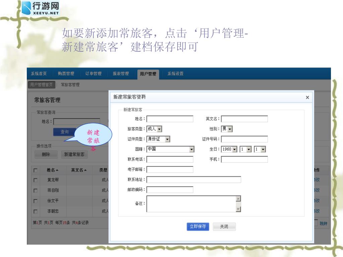The width and height of the screenshot is (343, 257).
Task: Open the 系统设置 tab
Action: point(176,74)
